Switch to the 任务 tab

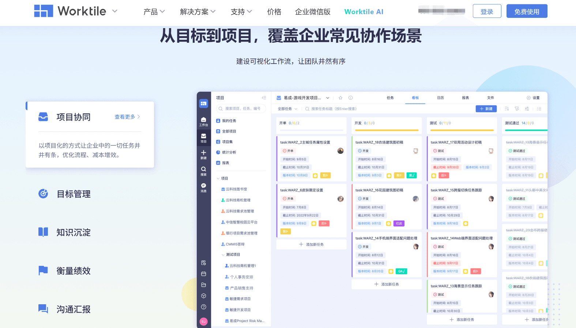pos(390,98)
